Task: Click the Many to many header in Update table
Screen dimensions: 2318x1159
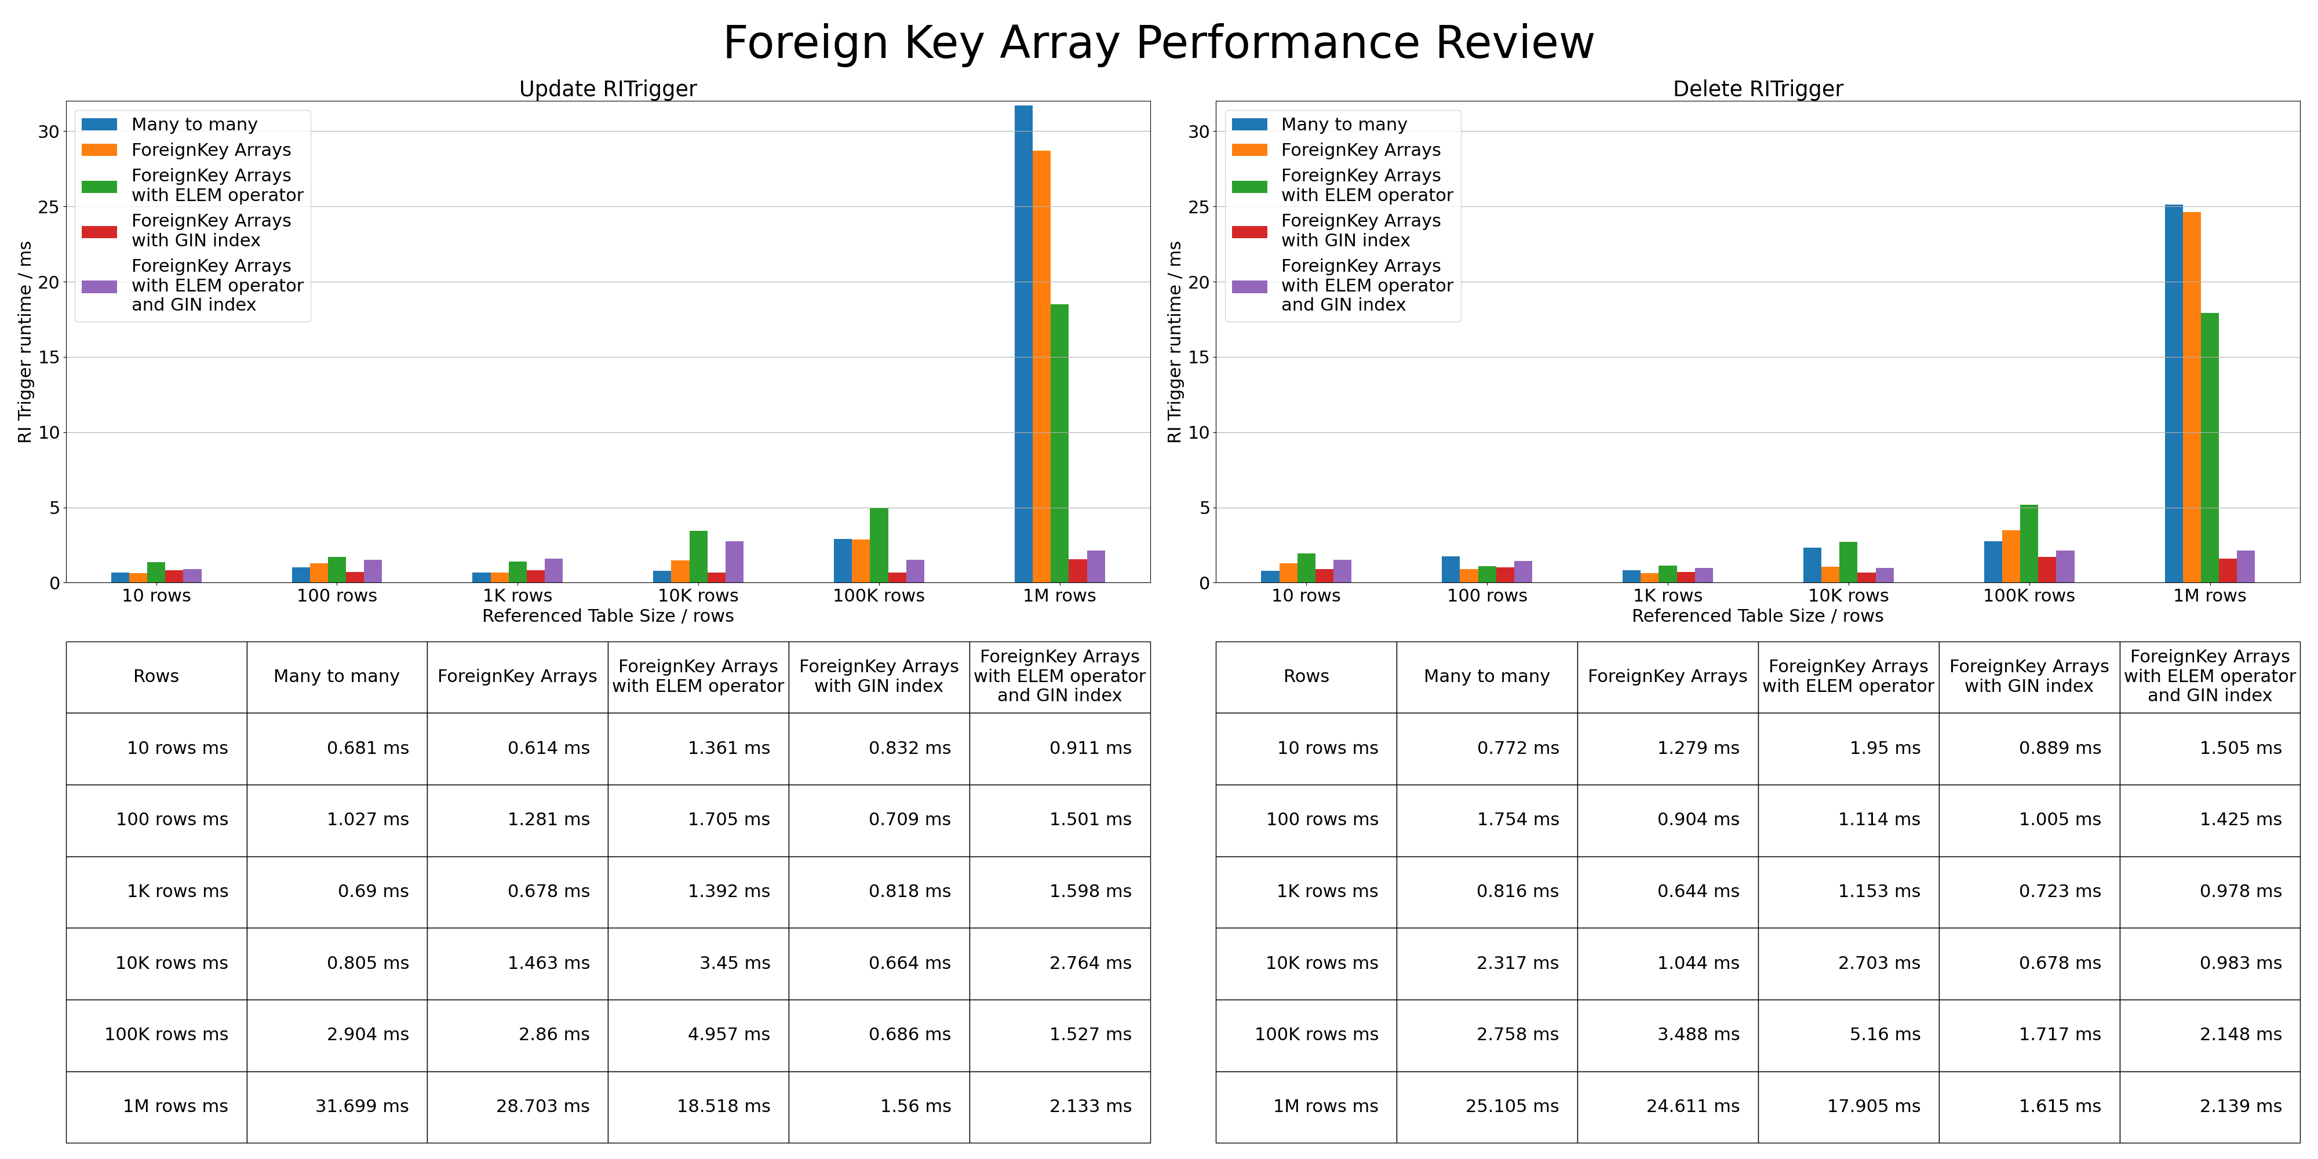Action: click(x=337, y=676)
